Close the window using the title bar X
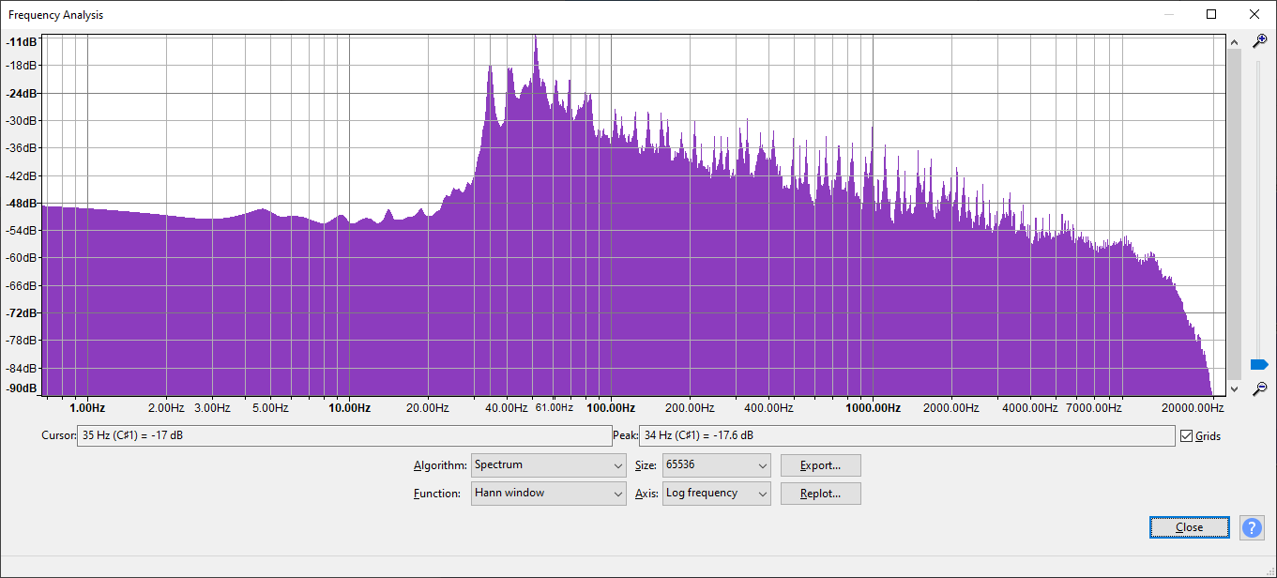This screenshot has width=1277, height=578. click(1254, 14)
